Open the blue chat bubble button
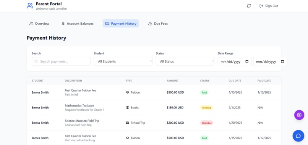The height and width of the screenshot is (145, 308). click(298, 135)
